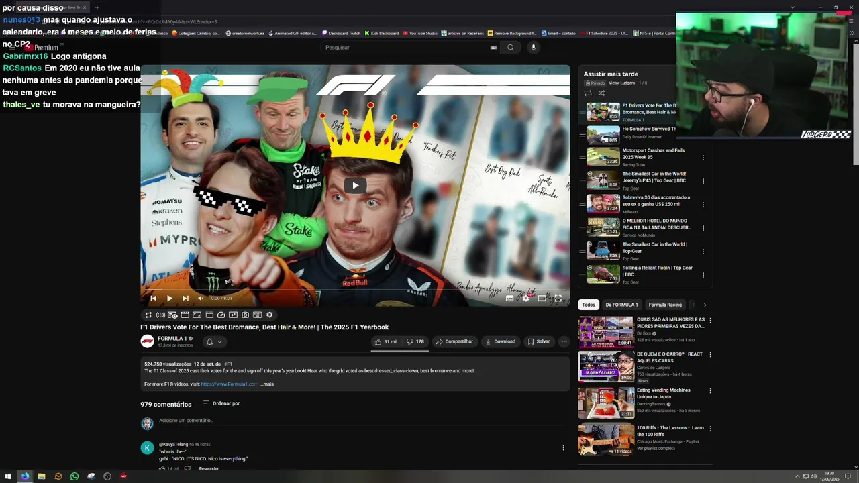The height and width of the screenshot is (483, 859).
Task: Open options for QUAIS SÃO AS MELHORES video
Action: [710, 321]
